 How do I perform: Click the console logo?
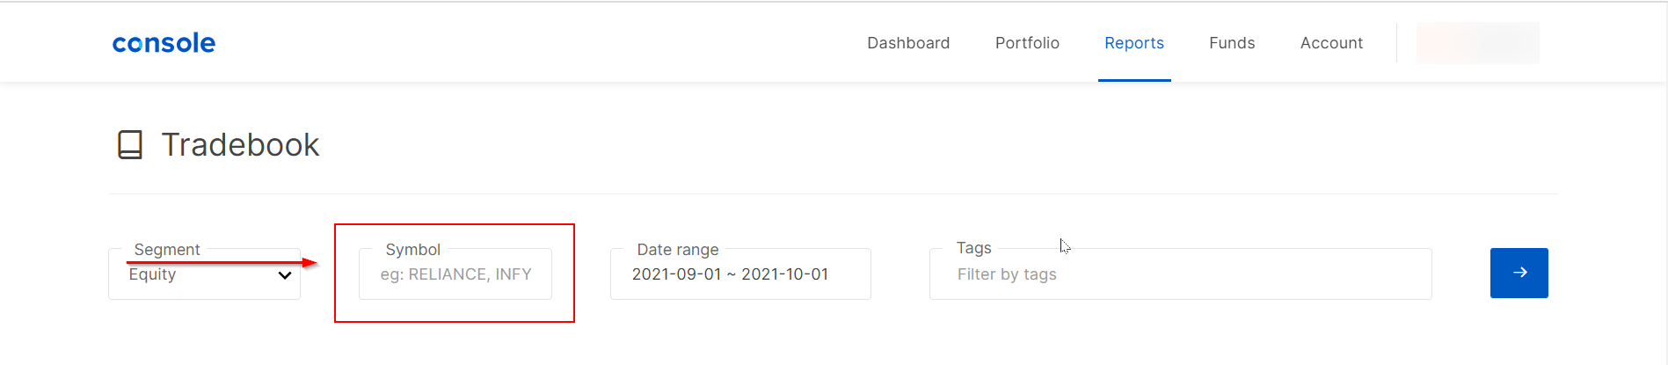(164, 43)
